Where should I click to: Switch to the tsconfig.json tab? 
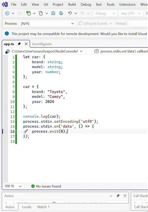42,44
